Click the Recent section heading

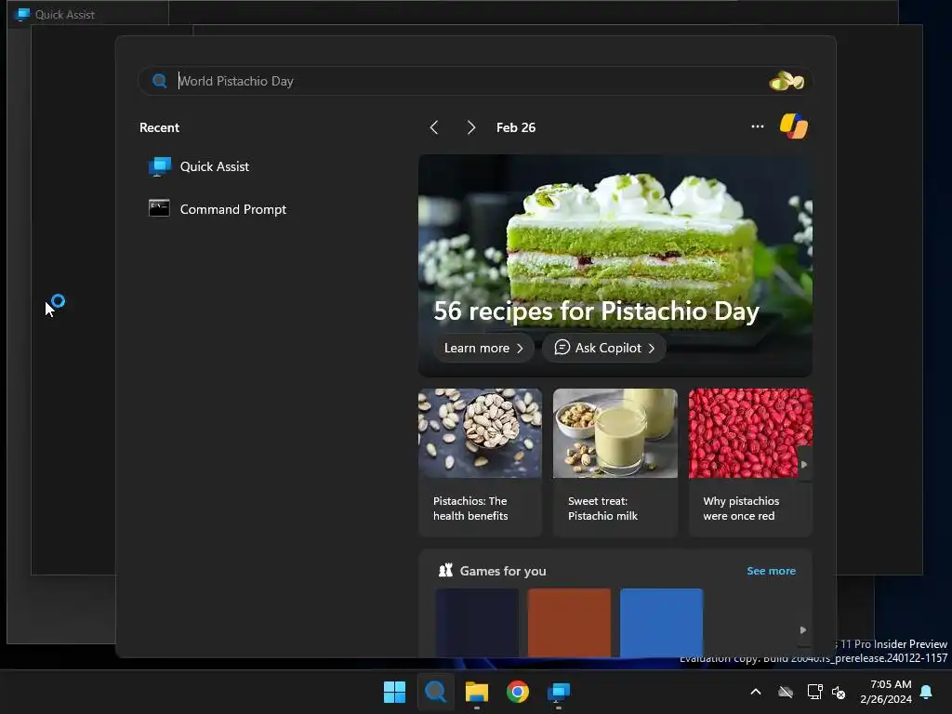coord(159,127)
